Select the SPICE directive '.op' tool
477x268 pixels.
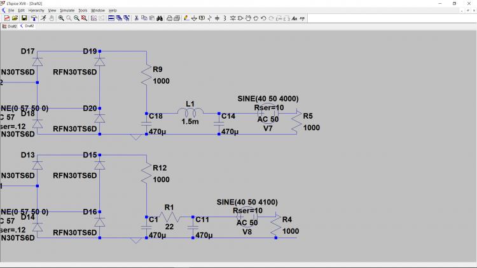pyautogui.click(x=303, y=18)
